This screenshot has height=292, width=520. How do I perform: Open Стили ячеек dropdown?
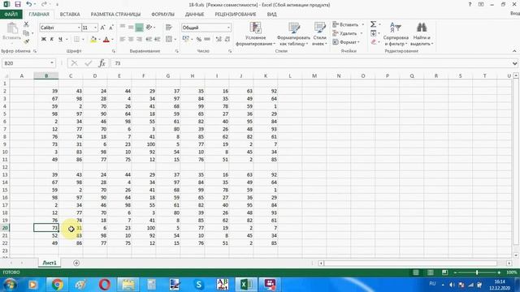tap(319, 34)
